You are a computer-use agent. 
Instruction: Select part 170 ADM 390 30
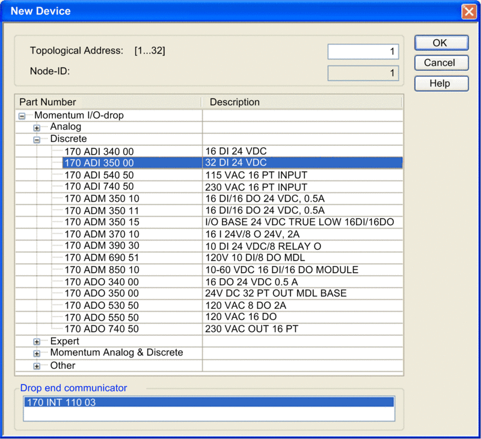click(102, 246)
